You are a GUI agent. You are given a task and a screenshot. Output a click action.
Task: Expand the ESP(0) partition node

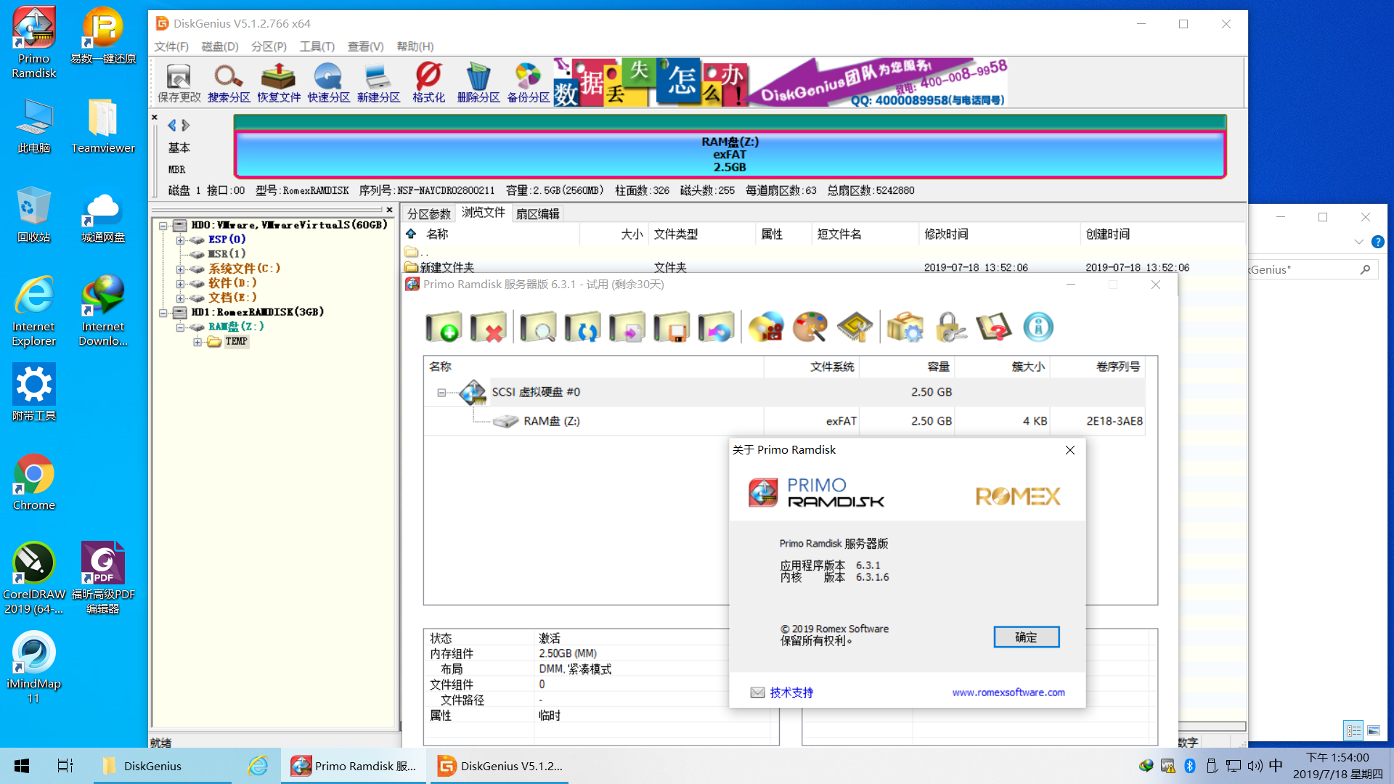[180, 240]
